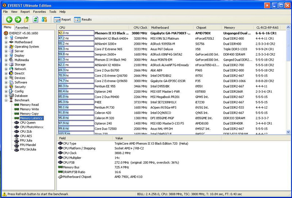Open the Help menu
This screenshot has height=198, width=292.
(x=62, y=12)
